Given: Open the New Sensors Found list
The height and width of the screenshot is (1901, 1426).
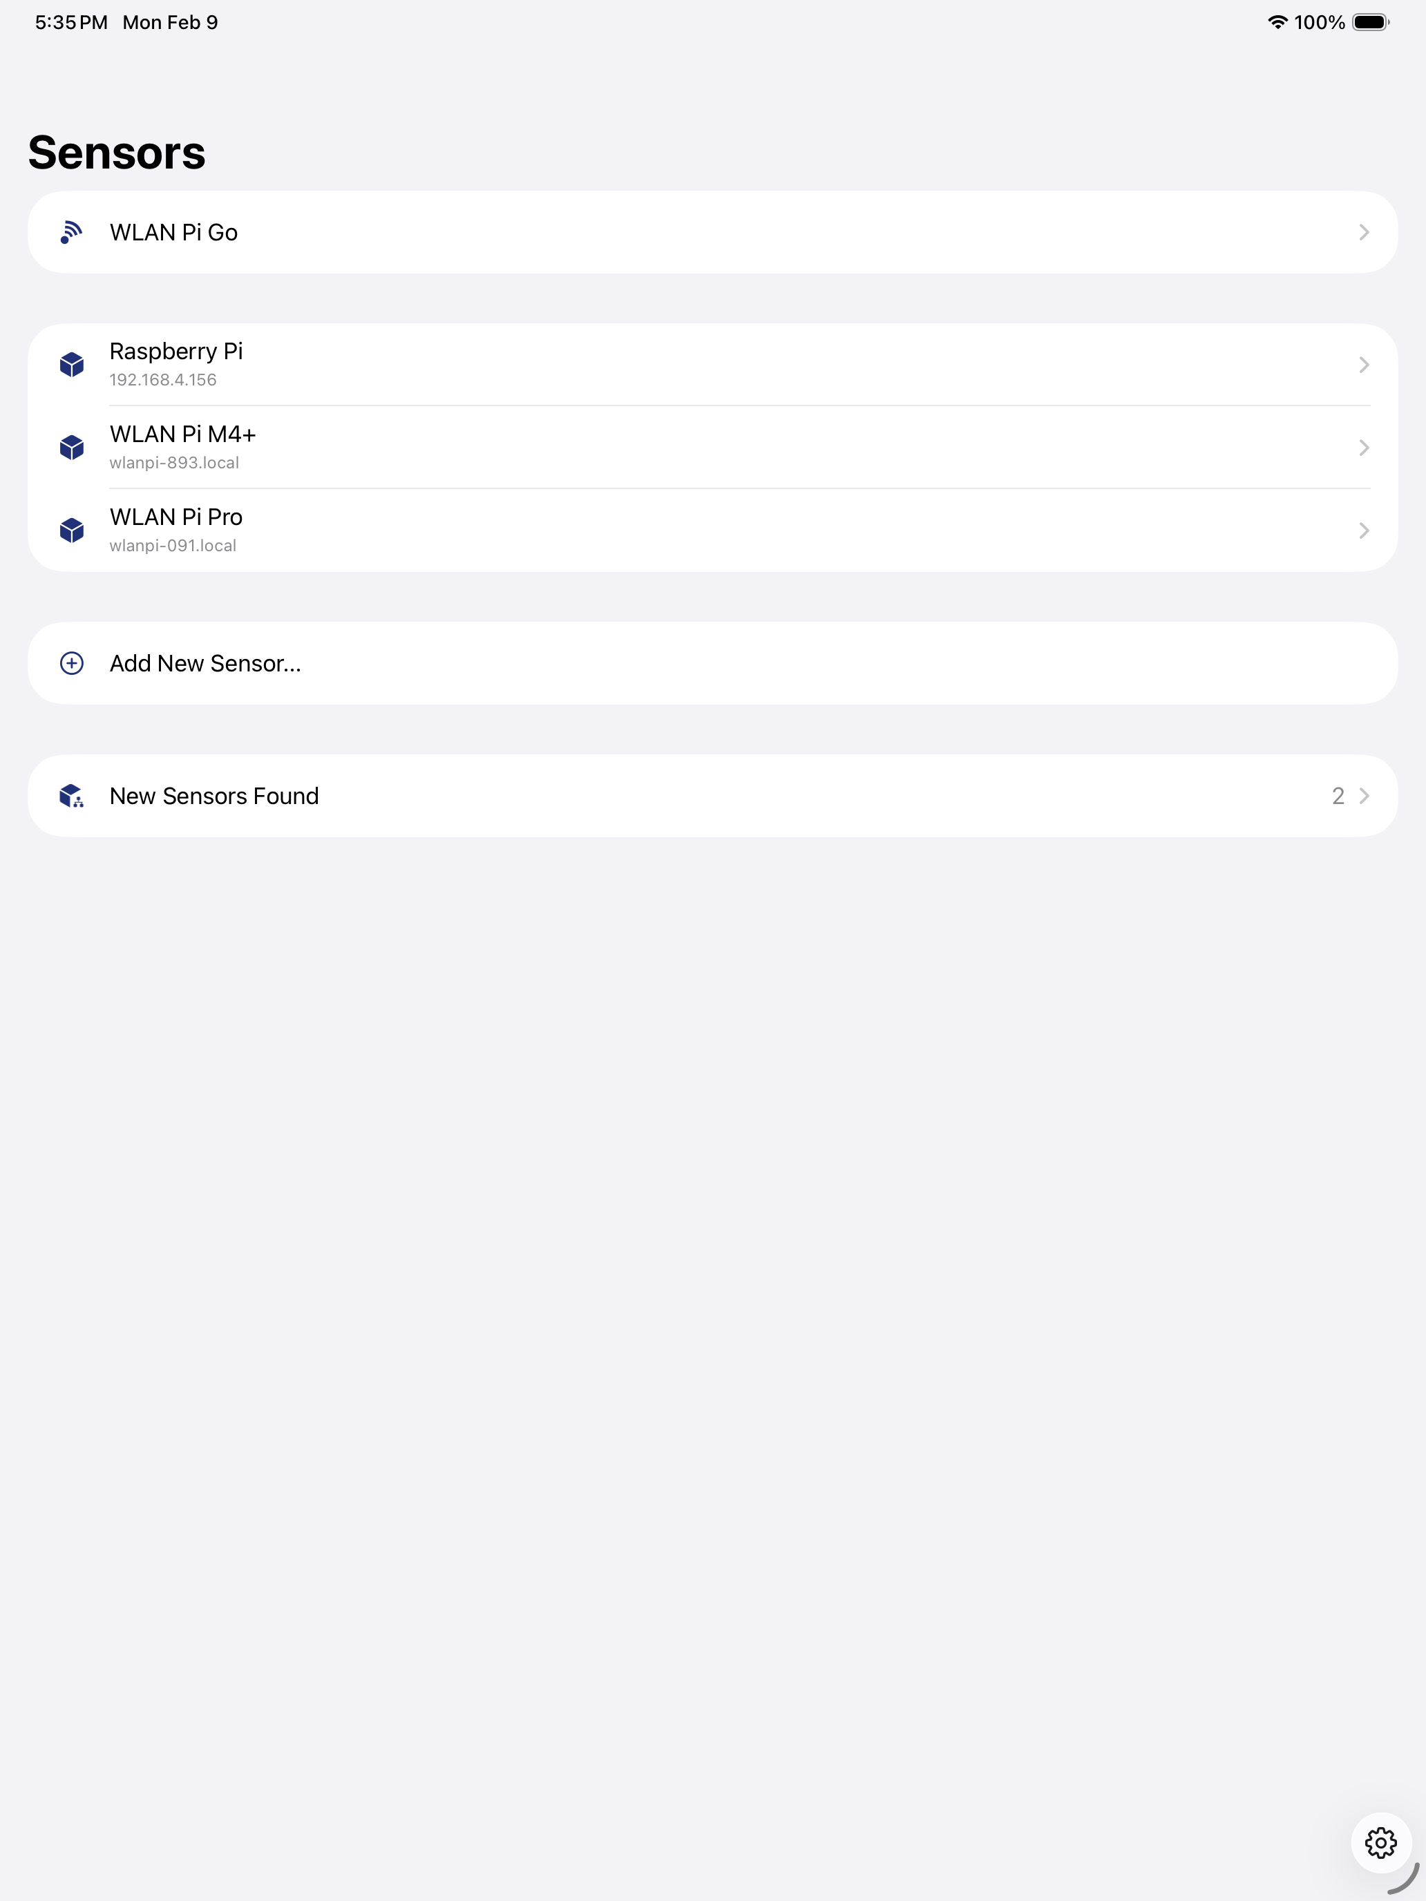Looking at the screenshot, I should (712, 796).
